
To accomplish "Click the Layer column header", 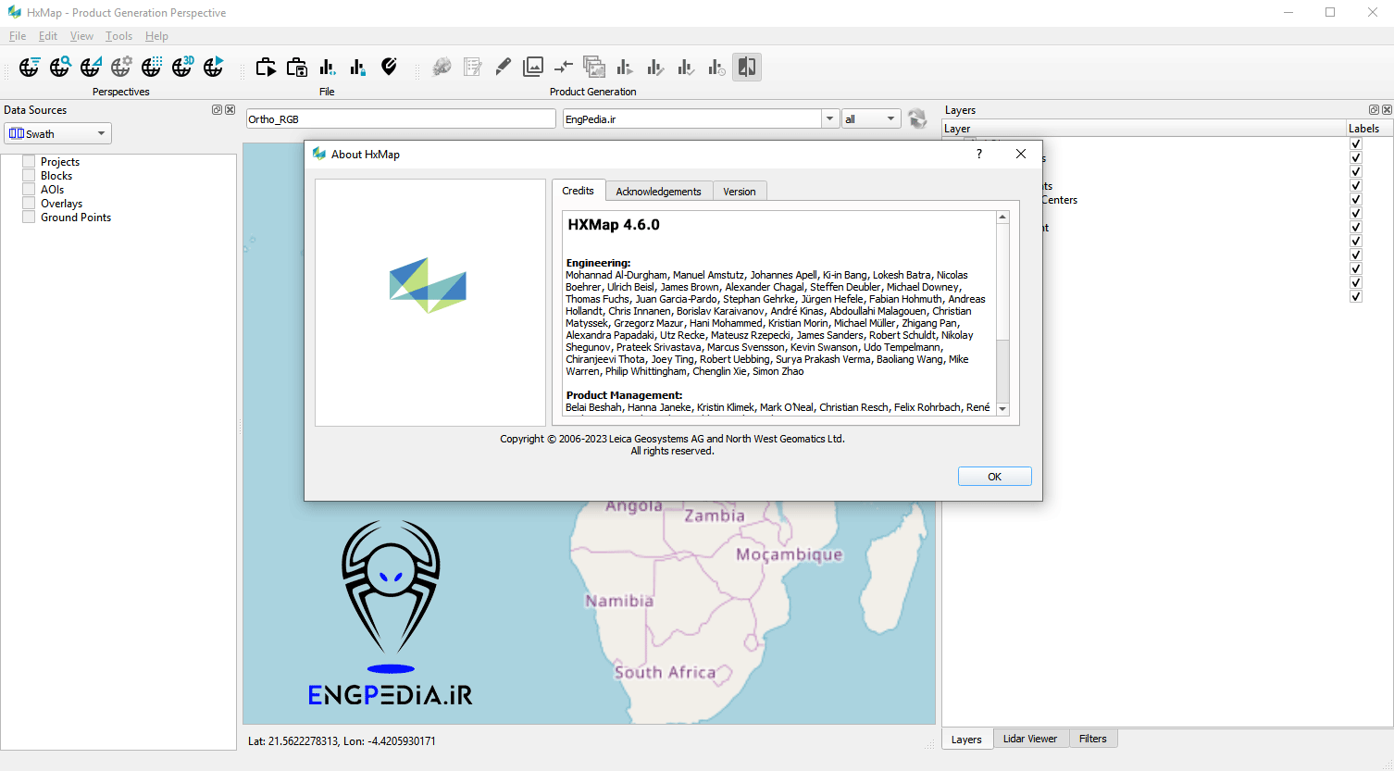I will [x=1144, y=129].
